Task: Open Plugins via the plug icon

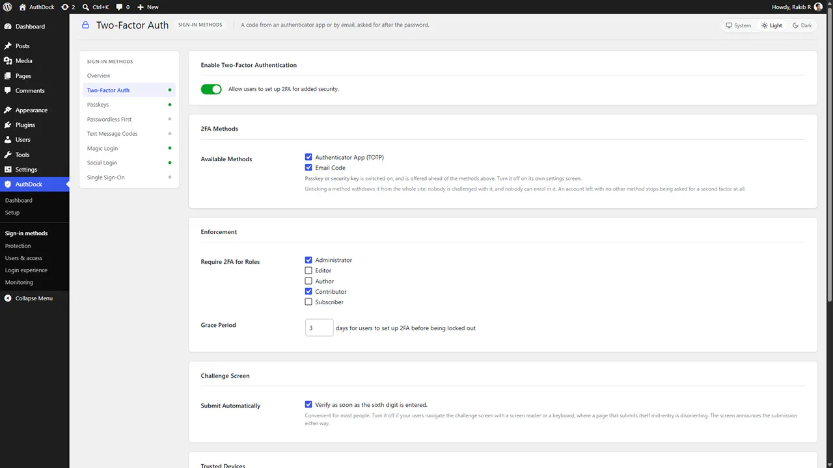Action: [8, 125]
